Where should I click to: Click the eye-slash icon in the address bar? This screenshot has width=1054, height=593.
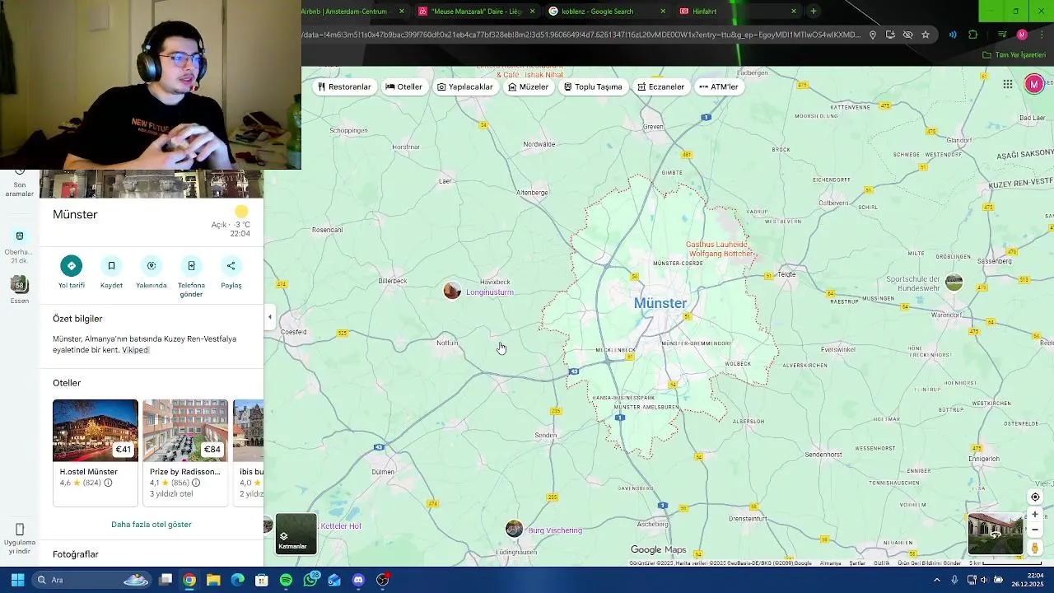tap(908, 35)
